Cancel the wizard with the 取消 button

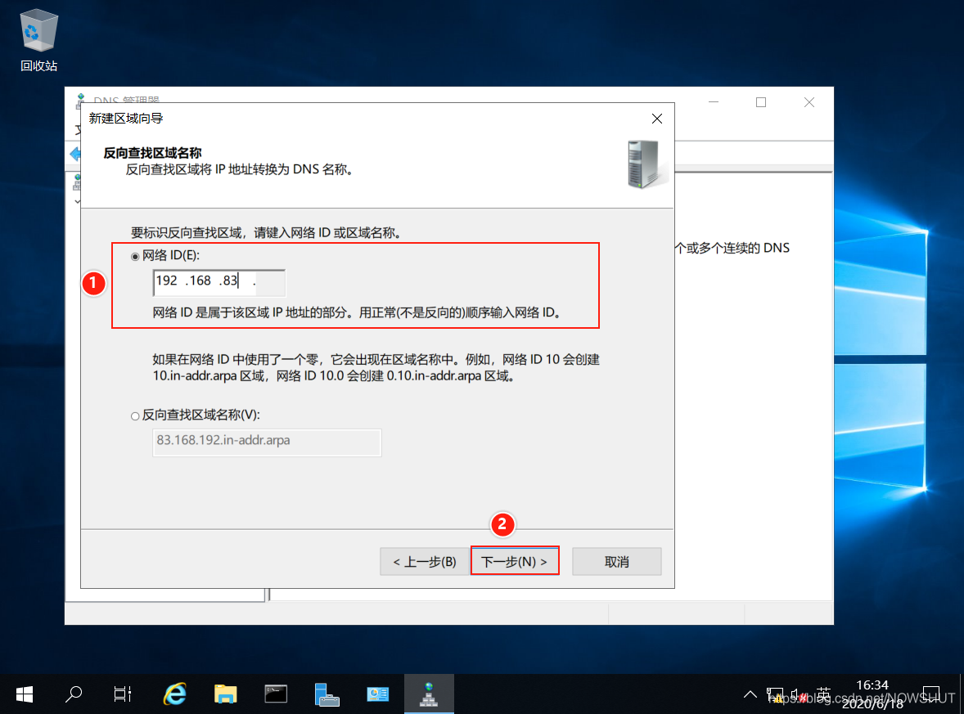616,562
